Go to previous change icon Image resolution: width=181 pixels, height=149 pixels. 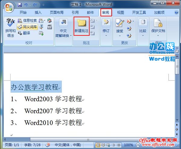pos(129,28)
